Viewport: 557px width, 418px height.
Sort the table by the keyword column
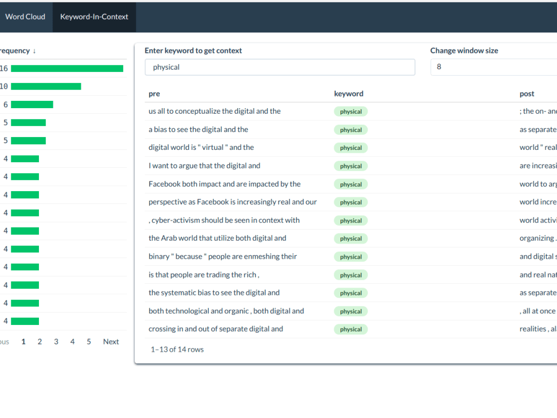coord(349,93)
